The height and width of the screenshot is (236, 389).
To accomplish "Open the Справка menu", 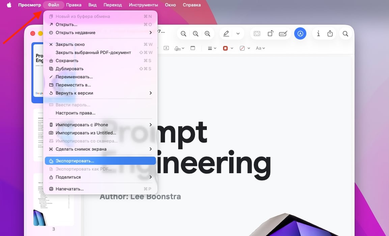I will coord(192,5).
